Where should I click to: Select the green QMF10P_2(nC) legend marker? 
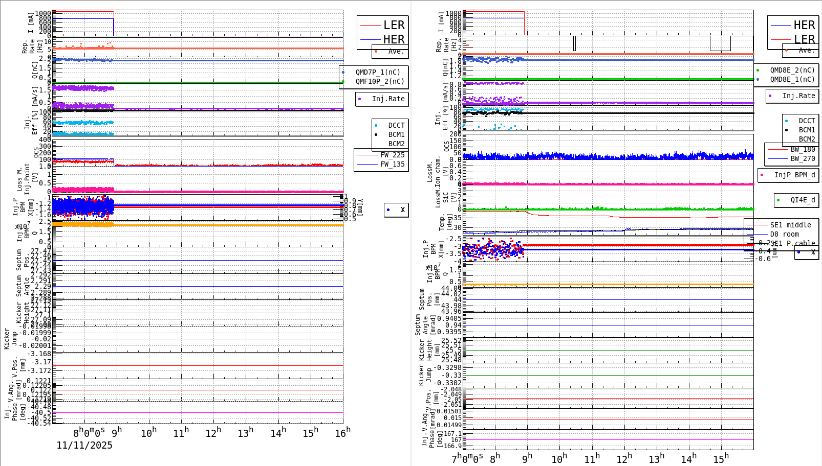(344, 81)
